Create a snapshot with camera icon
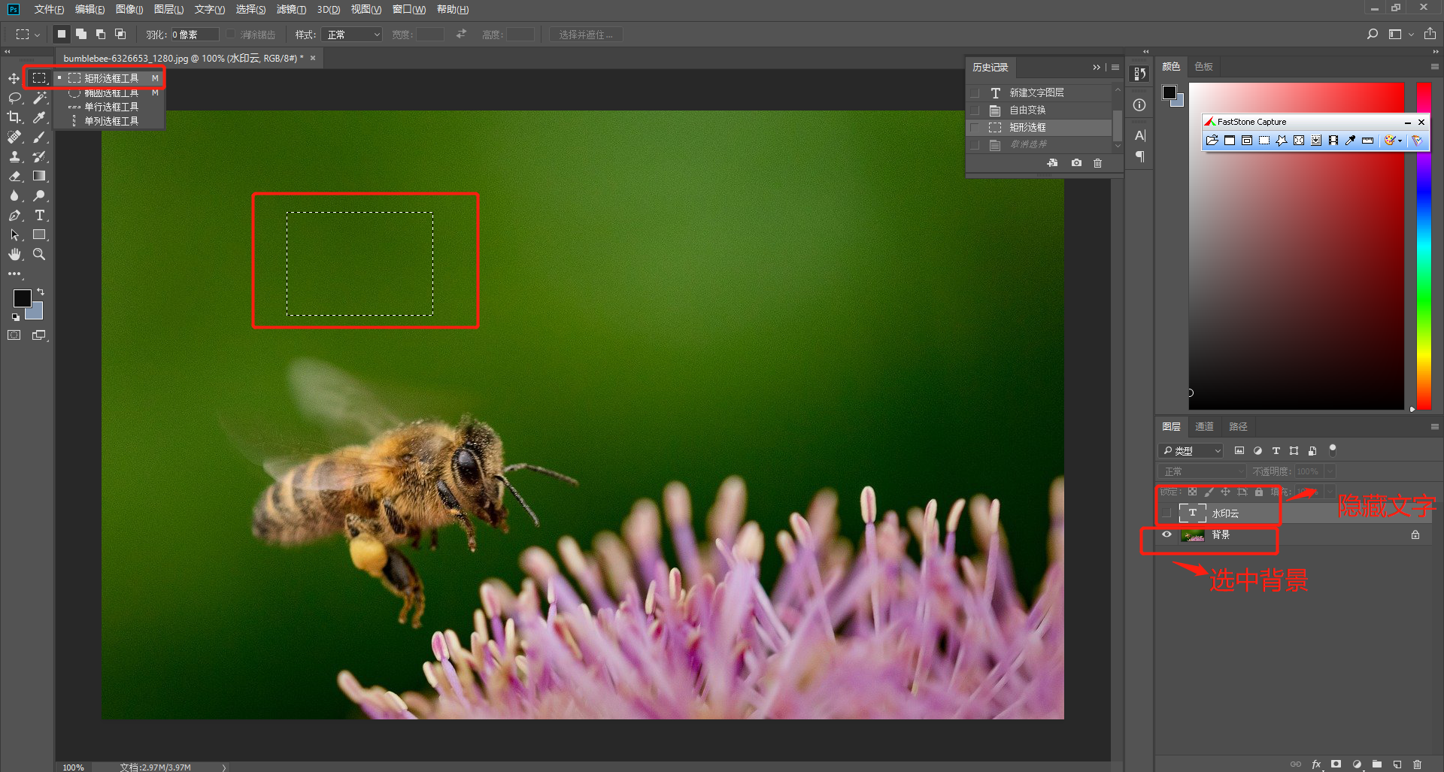Screen dimensions: 1444x772 (1076, 163)
